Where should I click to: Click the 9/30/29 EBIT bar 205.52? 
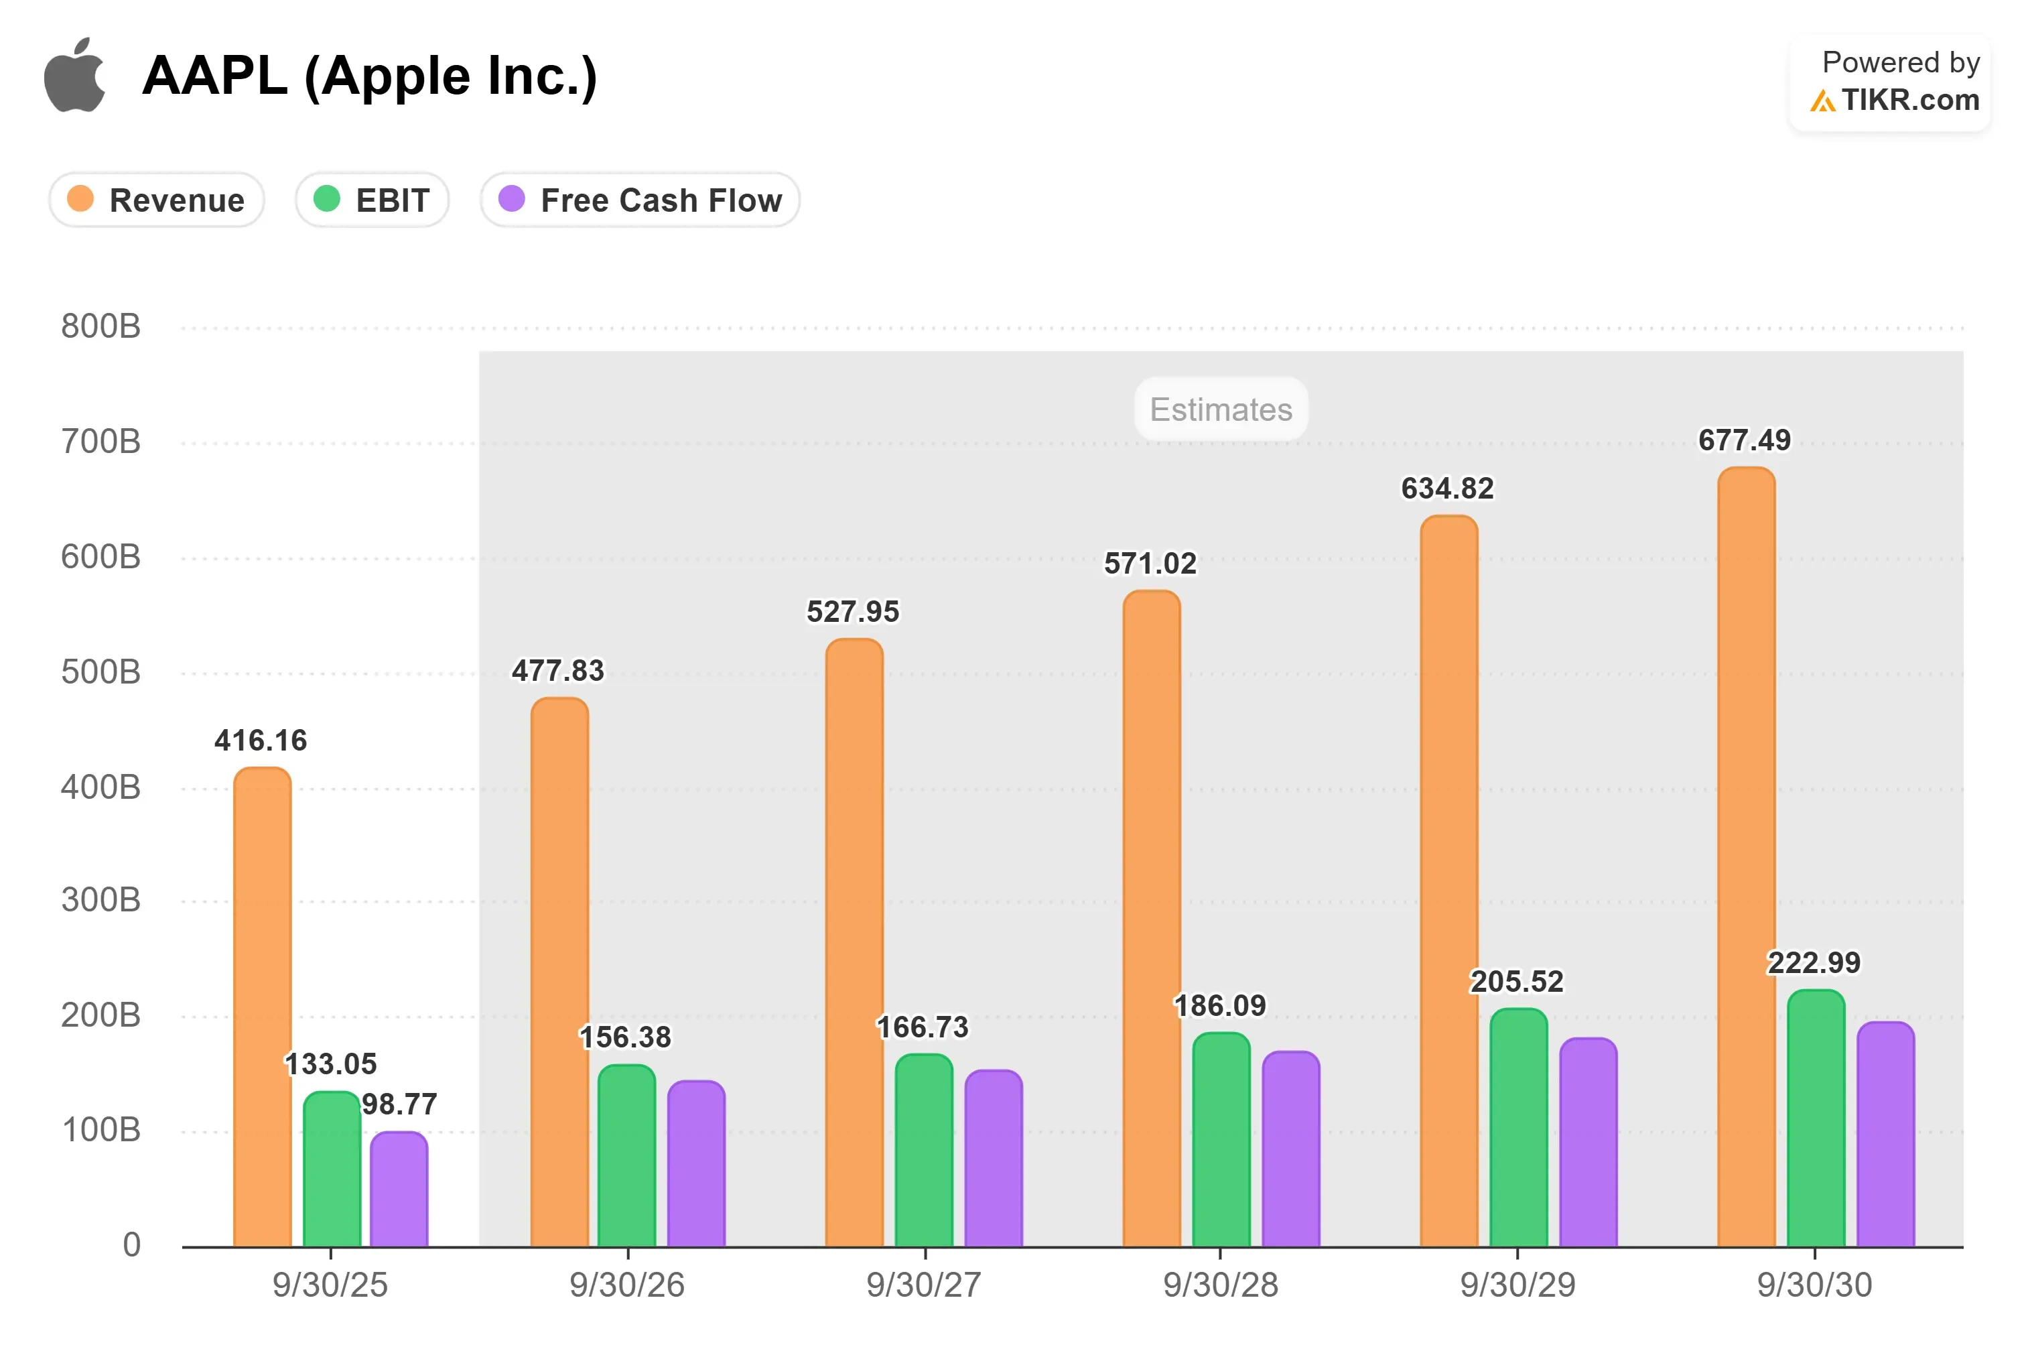click(1519, 1128)
